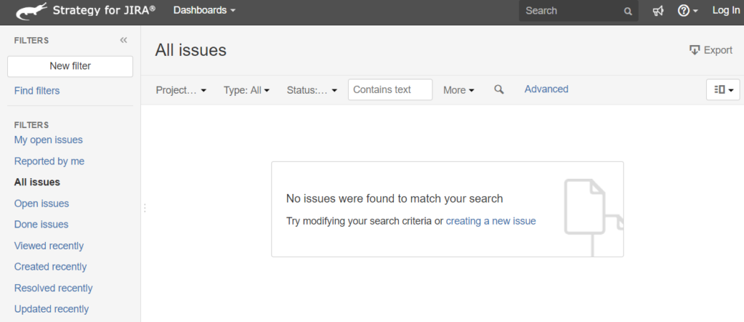Expand the Dashboards menu
The width and height of the screenshot is (744, 322).
204,10
